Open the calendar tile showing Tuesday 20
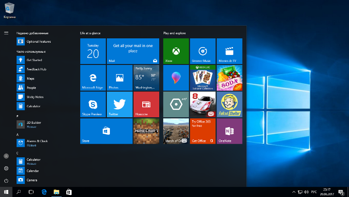 point(93,51)
